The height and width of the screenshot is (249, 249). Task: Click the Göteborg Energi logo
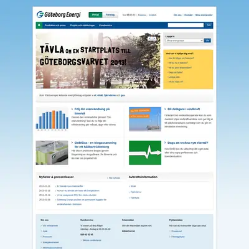pyautogui.click(x=59, y=15)
